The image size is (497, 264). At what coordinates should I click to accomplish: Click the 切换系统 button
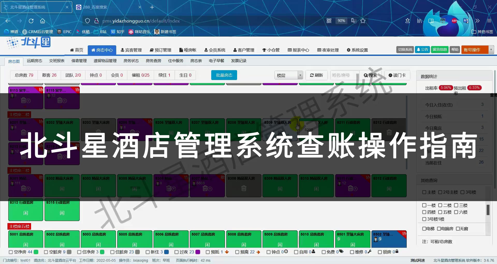point(405,49)
